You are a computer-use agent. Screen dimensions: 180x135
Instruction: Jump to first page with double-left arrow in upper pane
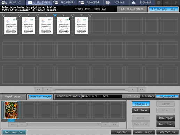(38, 89)
